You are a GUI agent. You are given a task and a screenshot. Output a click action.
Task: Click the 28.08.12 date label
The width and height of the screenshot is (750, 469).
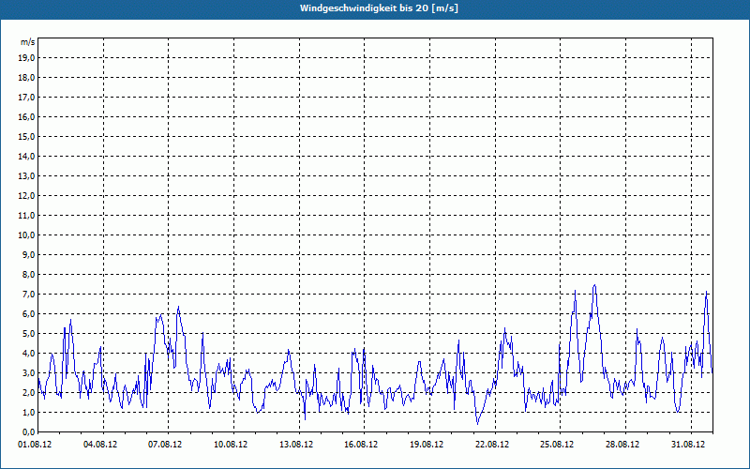click(x=622, y=445)
